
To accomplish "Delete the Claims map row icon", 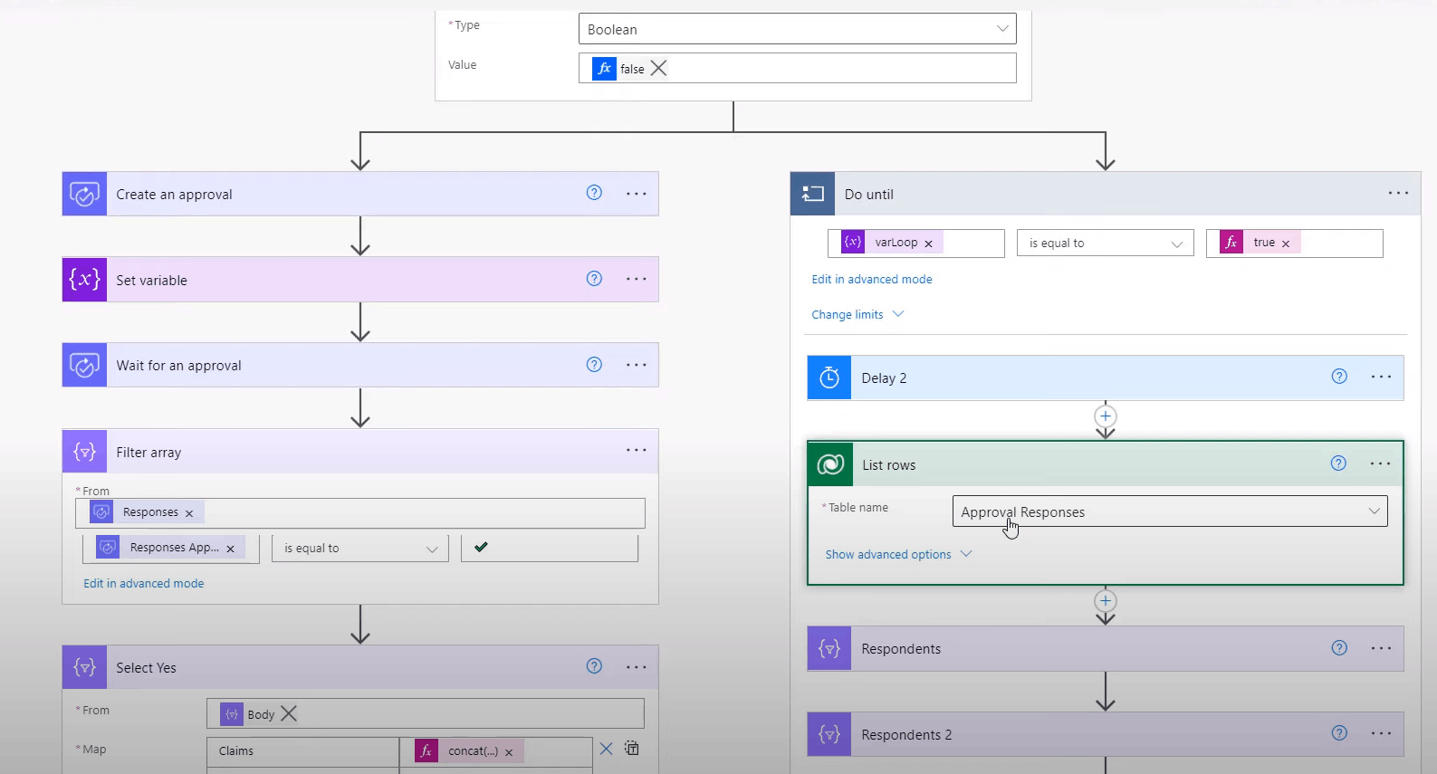I will click(606, 749).
